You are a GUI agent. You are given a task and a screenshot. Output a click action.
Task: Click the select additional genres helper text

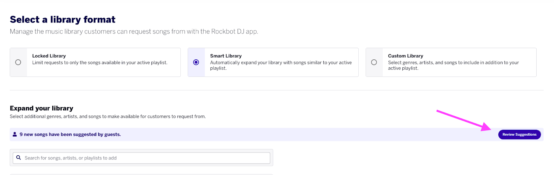[108, 117]
